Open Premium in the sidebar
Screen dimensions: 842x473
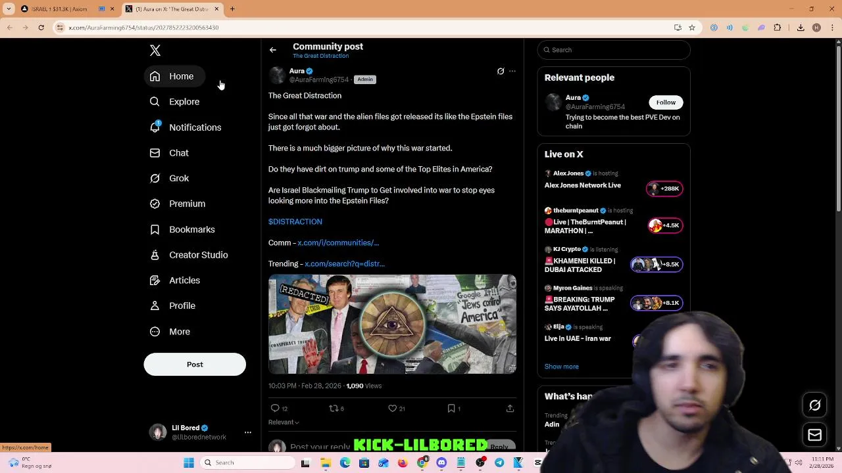coord(178,204)
